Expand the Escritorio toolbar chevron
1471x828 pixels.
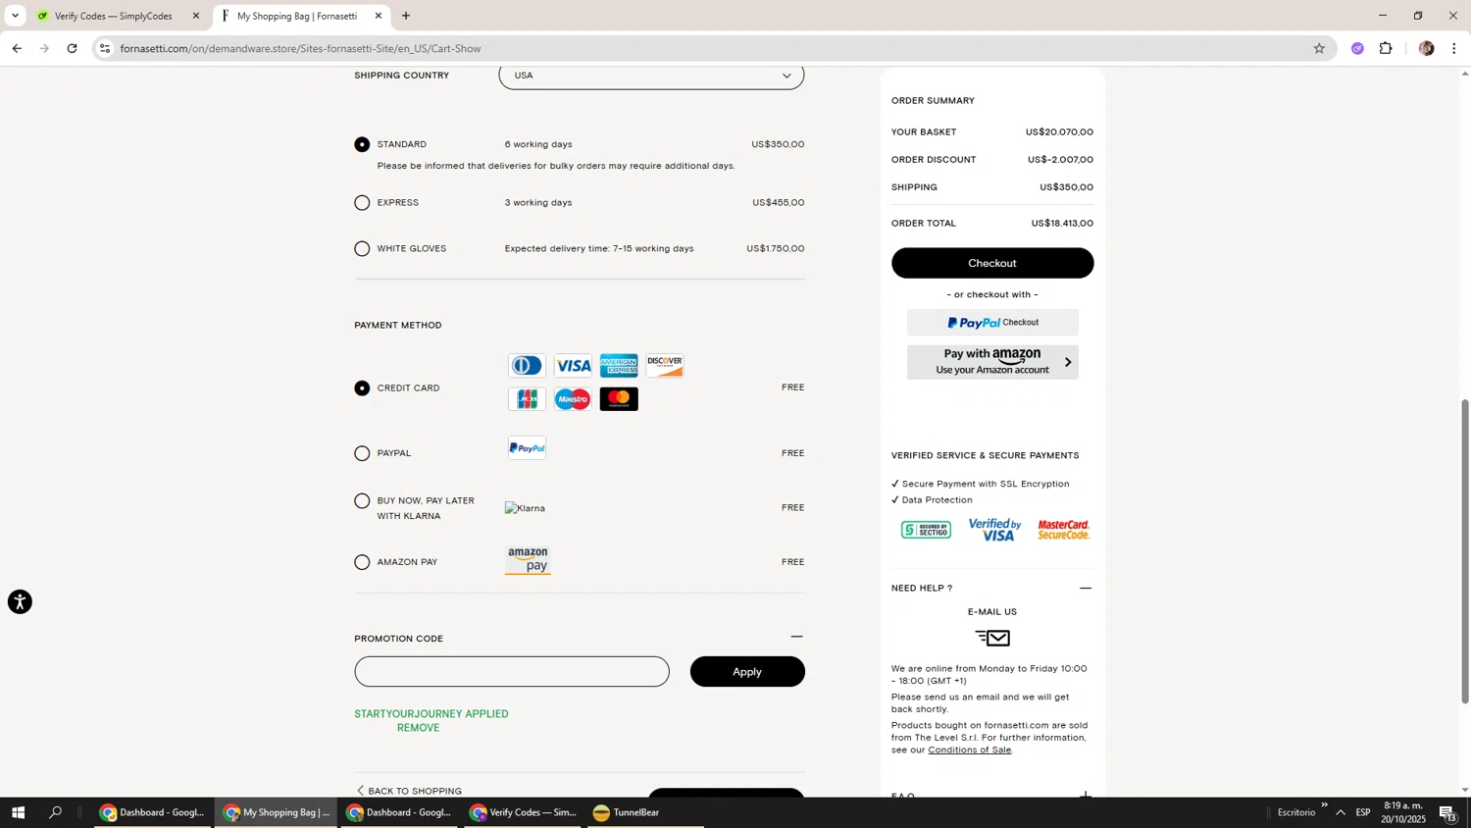(1324, 805)
